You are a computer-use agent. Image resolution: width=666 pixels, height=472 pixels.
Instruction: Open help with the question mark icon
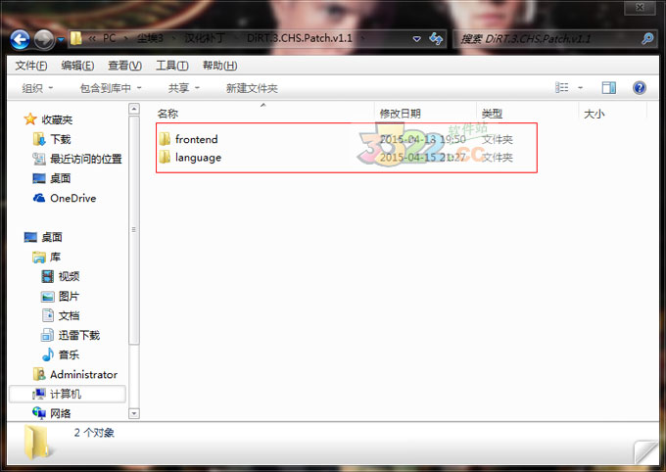pos(640,88)
